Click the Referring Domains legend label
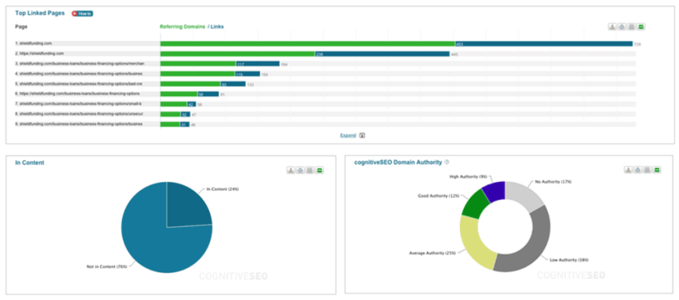The width and height of the screenshot is (679, 300). pyautogui.click(x=182, y=26)
